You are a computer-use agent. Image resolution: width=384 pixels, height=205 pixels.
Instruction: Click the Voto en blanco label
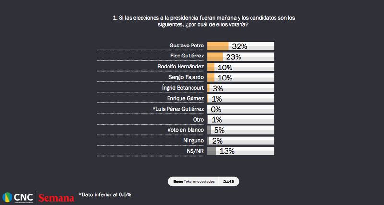click(x=184, y=130)
